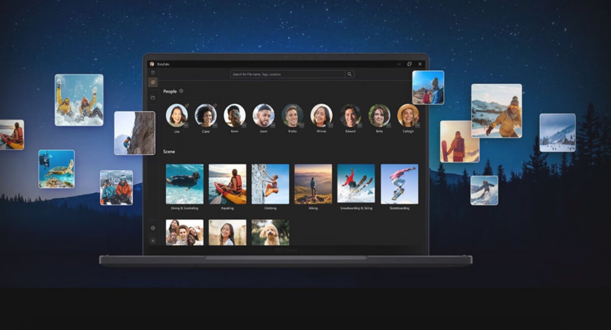Open the folders view in the sidebar
The height and width of the screenshot is (330, 611).
tap(153, 98)
